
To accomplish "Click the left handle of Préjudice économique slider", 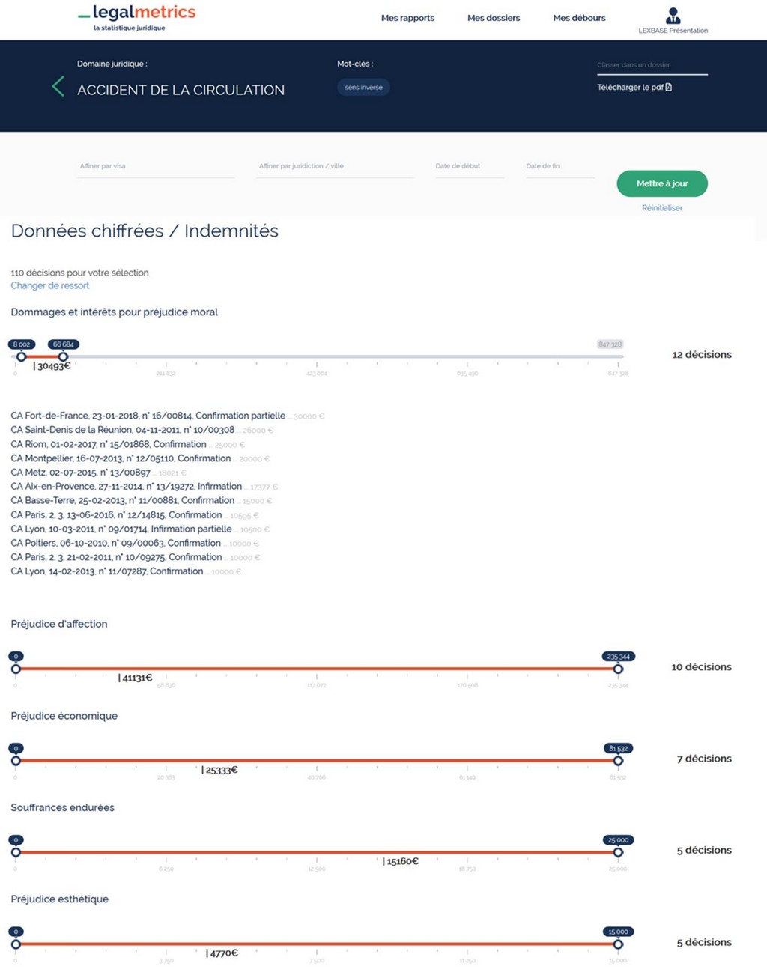I will coord(16,761).
